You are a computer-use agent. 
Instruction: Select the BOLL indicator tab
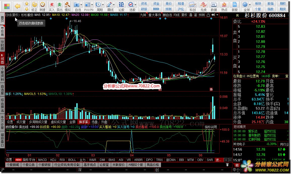[x=72, y=160]
